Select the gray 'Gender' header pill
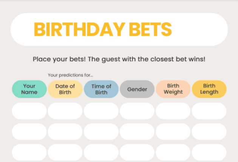 click(x=137, y=89)
